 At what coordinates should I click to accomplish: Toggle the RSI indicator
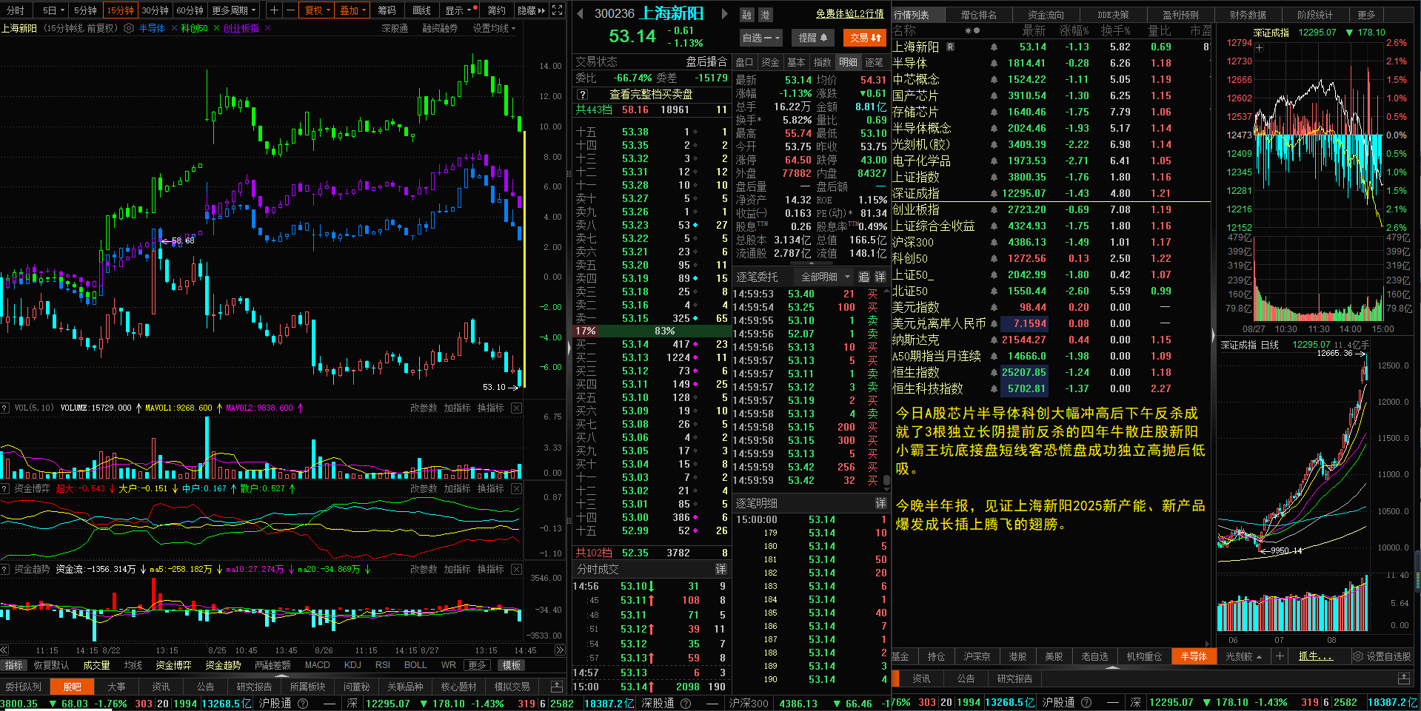coord(382,665)
